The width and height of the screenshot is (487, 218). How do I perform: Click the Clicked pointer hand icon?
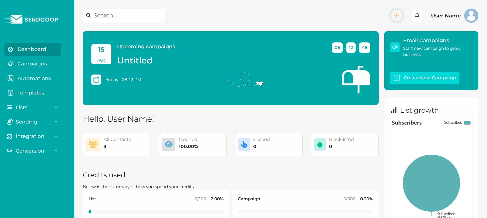244,144
